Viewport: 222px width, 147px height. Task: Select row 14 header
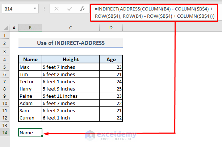5,133
